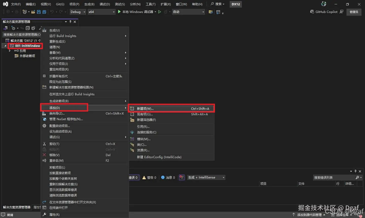Click Start Without Debugging outline play icon
Viewport: 365px width, 218px height.
(160, 12)
